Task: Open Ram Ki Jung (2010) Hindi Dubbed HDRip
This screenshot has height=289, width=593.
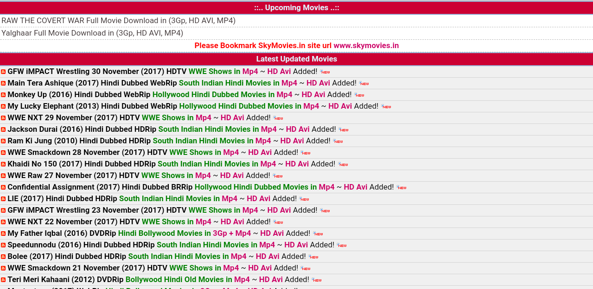Action: click(79, 141)
